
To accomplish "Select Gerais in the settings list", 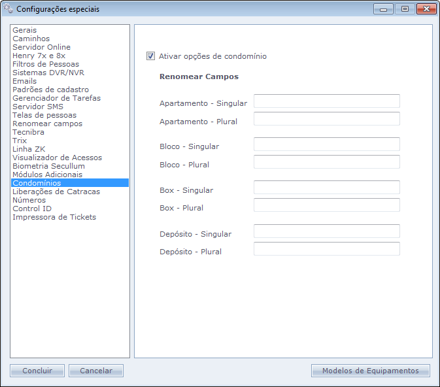I will [x=25, y=30].
